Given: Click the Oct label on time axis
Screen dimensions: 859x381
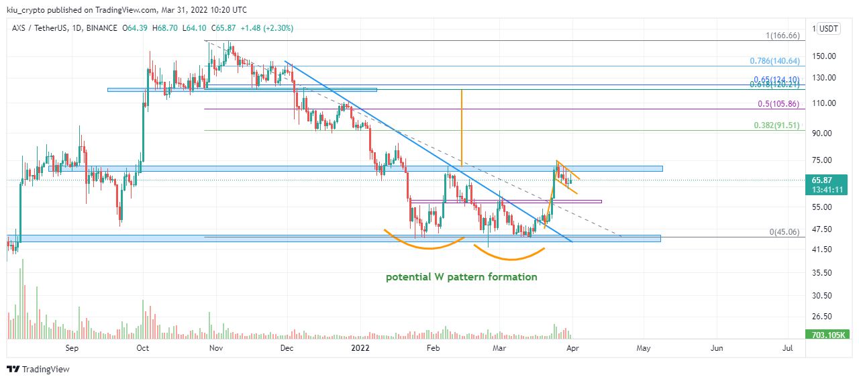Looking at the screenshot, I should (x=142, y=349).
